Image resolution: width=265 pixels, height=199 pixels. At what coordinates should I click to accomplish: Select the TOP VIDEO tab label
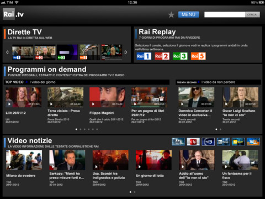(x=14, y=82)
